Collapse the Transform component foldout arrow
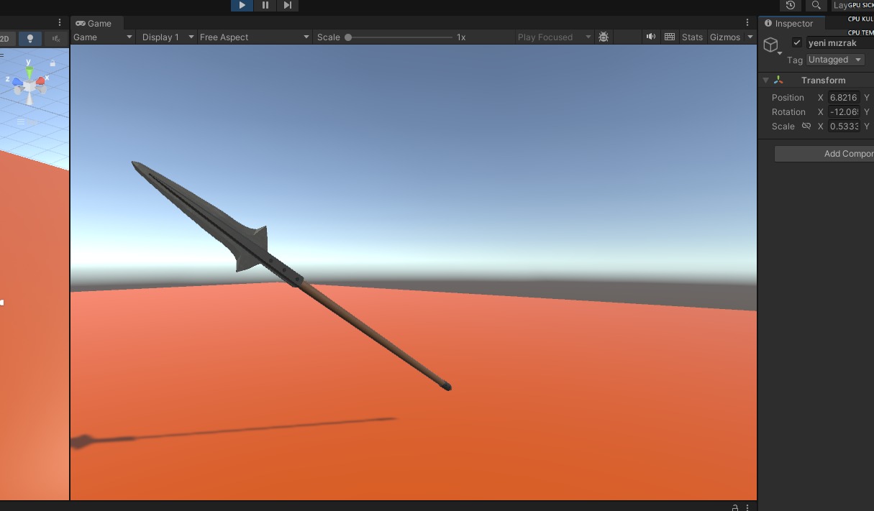This screenshot has width=874, height=511. [x=765, y=80]
